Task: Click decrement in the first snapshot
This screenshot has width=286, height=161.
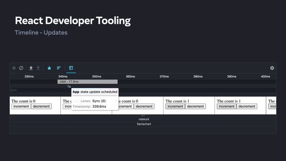Action: coord(41,106)
